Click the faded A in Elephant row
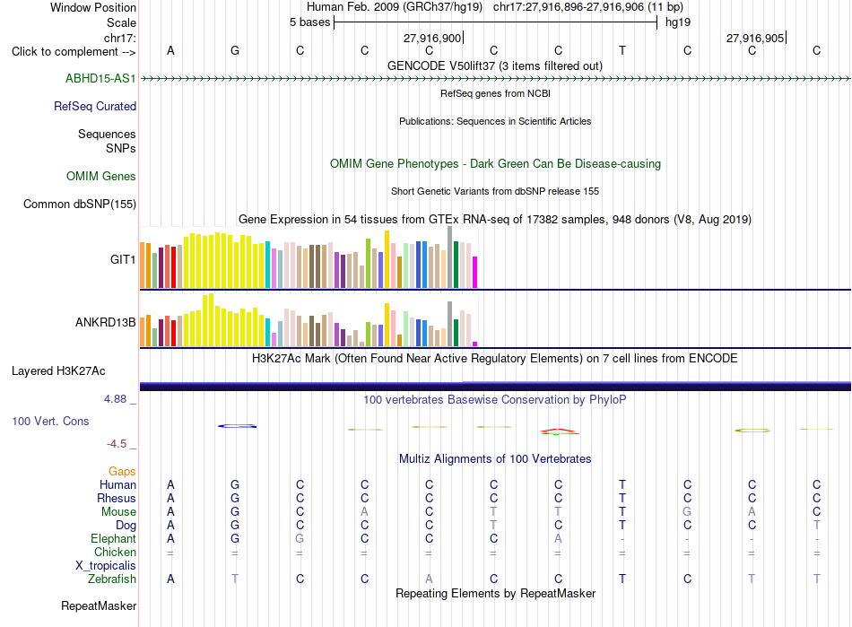Image resolution: width=852 pixels, height=627 pixels. (x=558, y=538)
